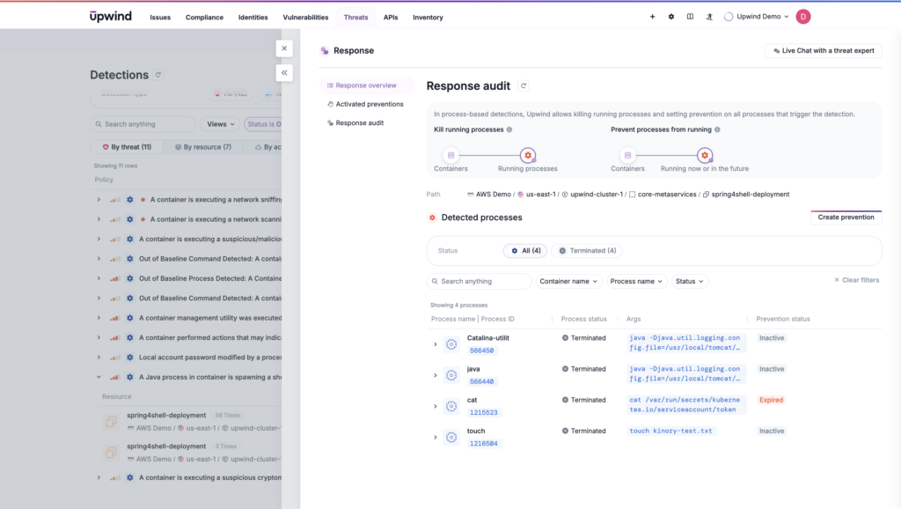Expand the cryptomining detection row
This screenshot has height=509, width=901.
99,477
